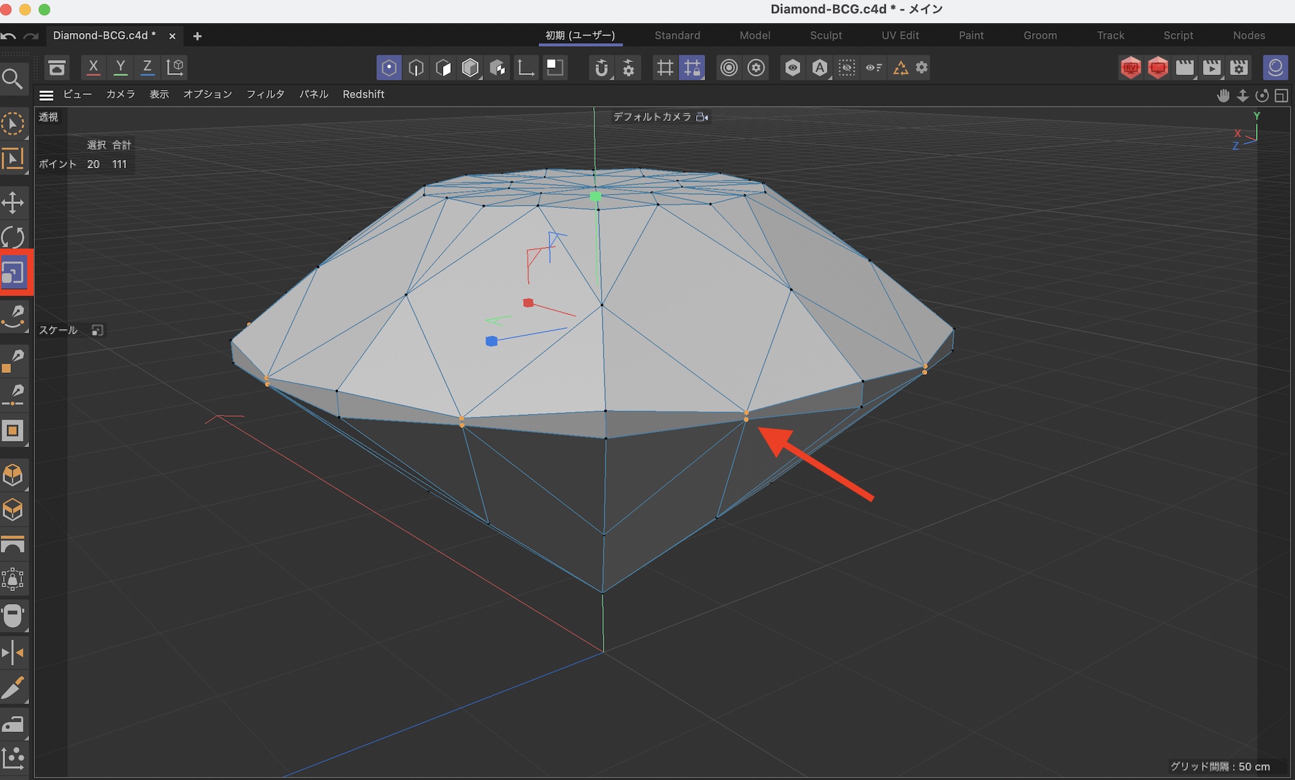Open the Redshift RenderView
The image size is (1295, 780).
coord(1131,67)
